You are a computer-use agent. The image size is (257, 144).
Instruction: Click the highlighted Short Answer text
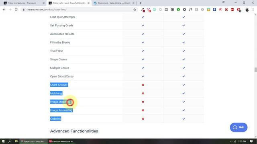(x=59, y=85)
